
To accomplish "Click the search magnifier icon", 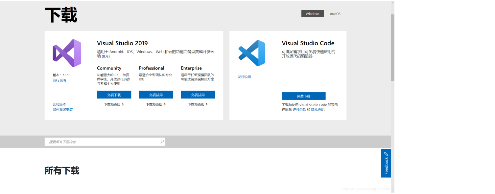I will pos(162,142).
